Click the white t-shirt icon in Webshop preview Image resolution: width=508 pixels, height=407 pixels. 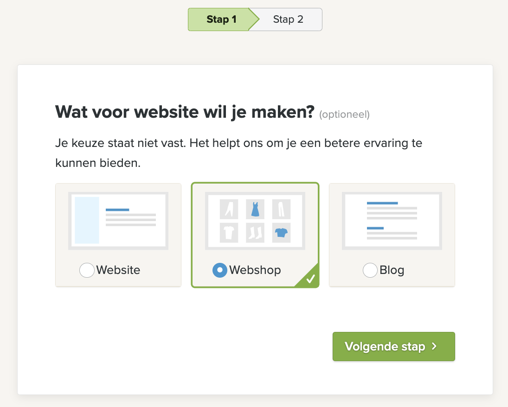[229, 233]
